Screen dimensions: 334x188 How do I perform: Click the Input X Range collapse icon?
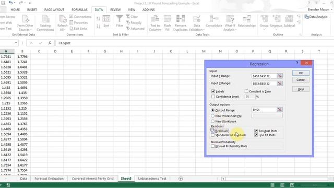tap(280, 84)
